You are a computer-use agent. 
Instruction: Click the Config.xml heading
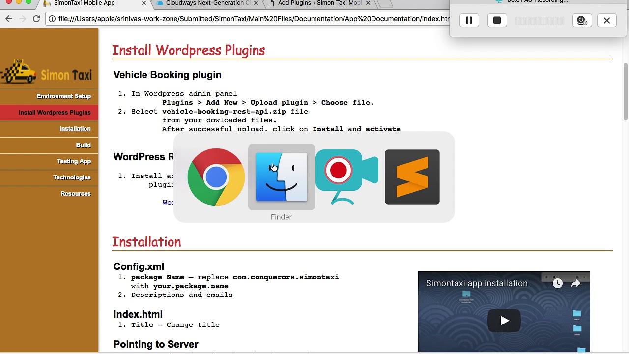pyautogui.click(x=139, y=266)
